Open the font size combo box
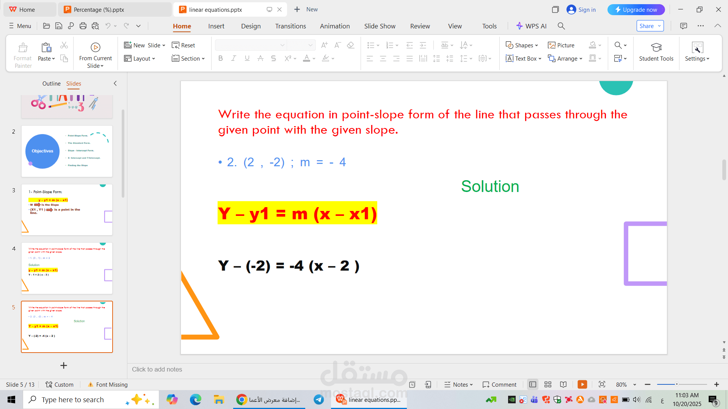 click(301, 45)
